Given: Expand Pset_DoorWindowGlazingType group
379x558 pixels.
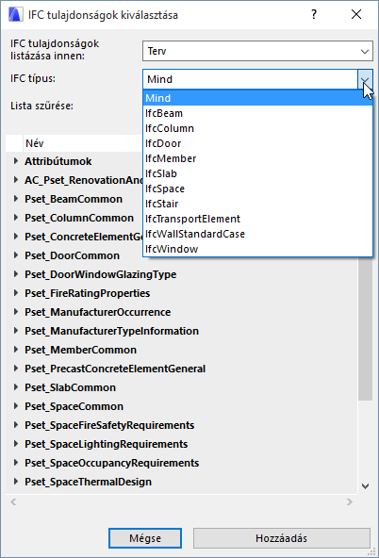Looking at the screenshot, I should pos(16,274).
